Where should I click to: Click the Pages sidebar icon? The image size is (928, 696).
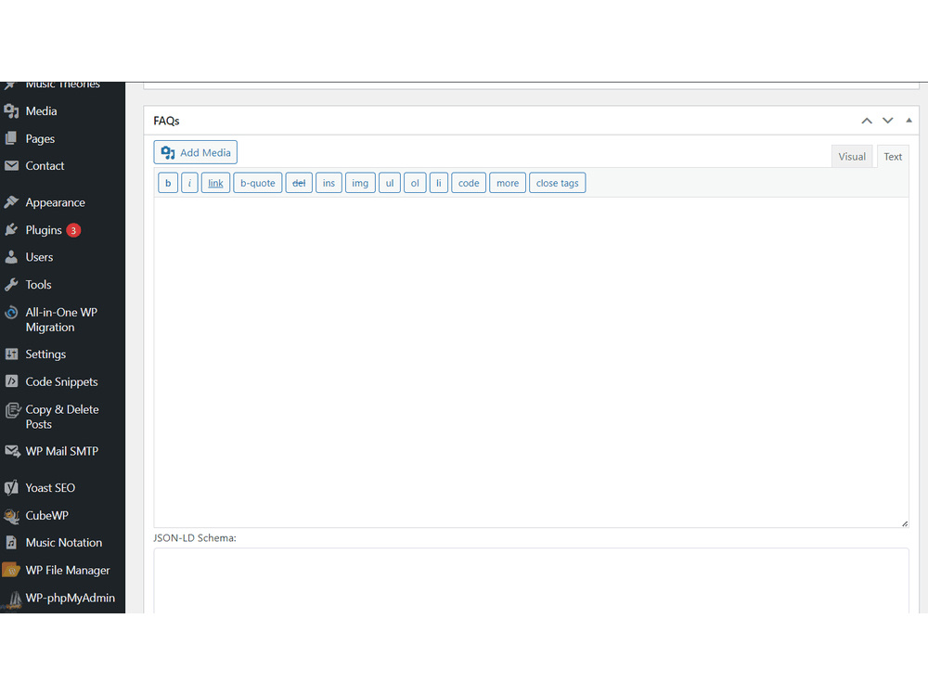pos(11,138)
